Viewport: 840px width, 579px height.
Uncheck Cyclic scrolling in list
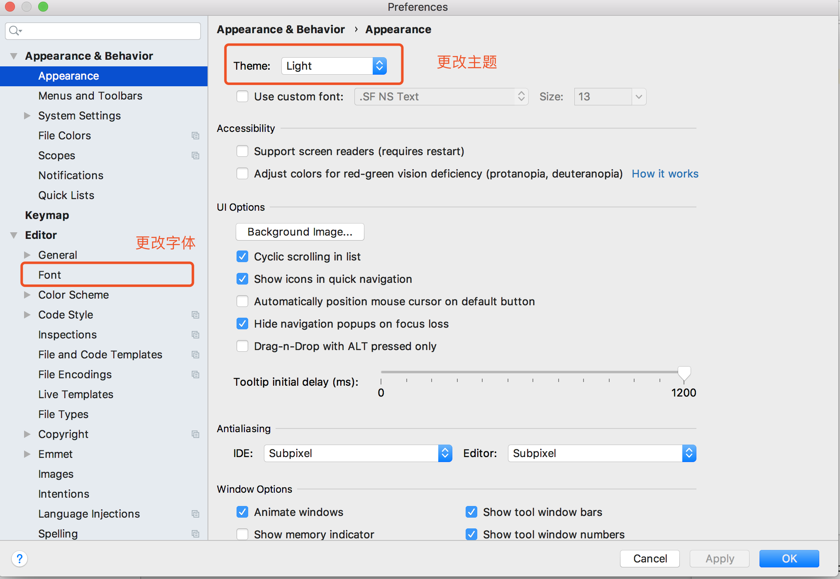click(242, 257)
